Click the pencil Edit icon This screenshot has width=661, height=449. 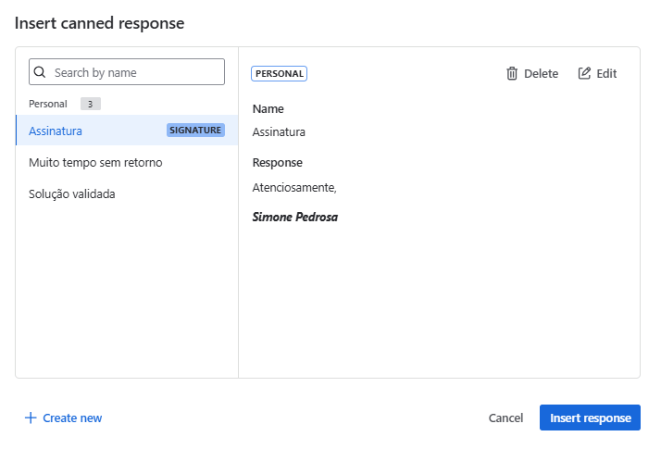(x=584, y=74)
